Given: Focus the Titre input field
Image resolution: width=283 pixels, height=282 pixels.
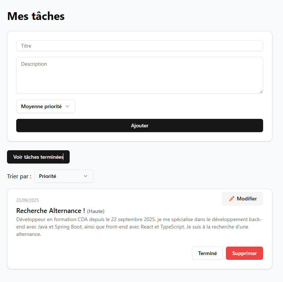Looking at the screenshot, I should (x=139, y=46).
